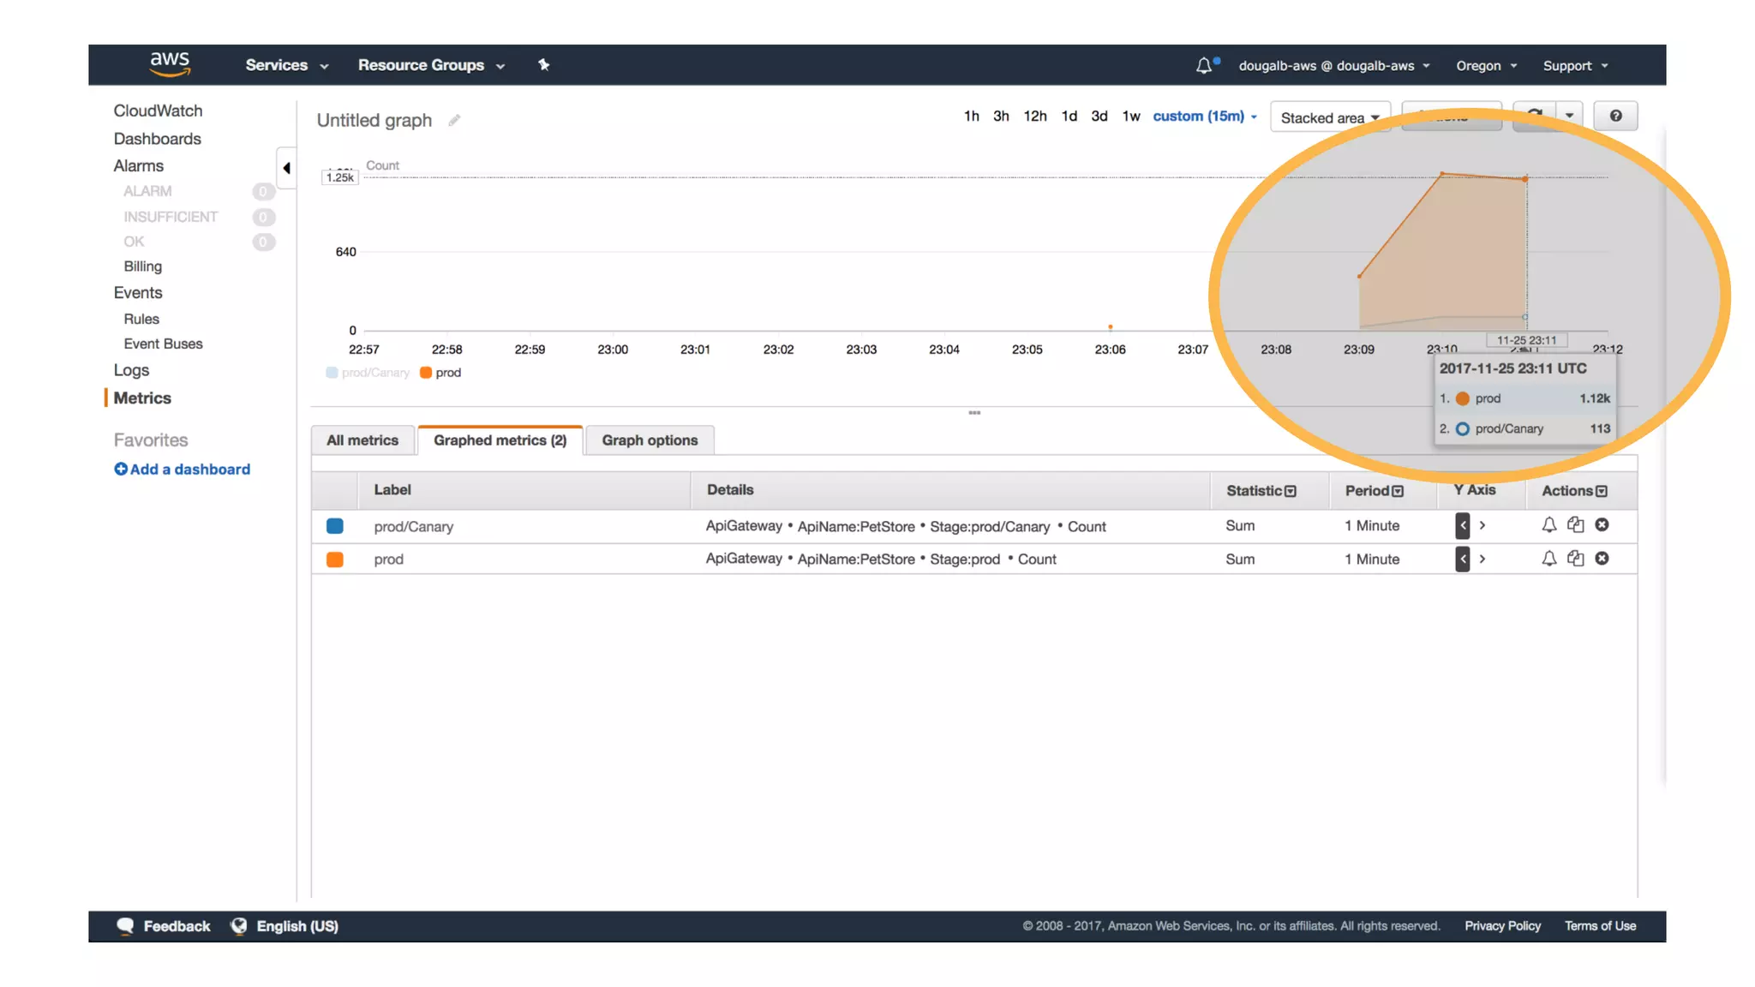Remove the prod/Canary metric from graph

1602,525
